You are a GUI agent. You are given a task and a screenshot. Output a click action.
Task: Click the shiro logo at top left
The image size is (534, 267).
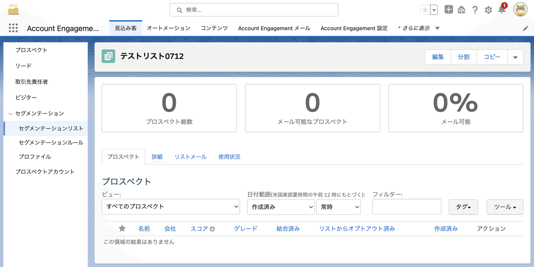coord(13,9)
